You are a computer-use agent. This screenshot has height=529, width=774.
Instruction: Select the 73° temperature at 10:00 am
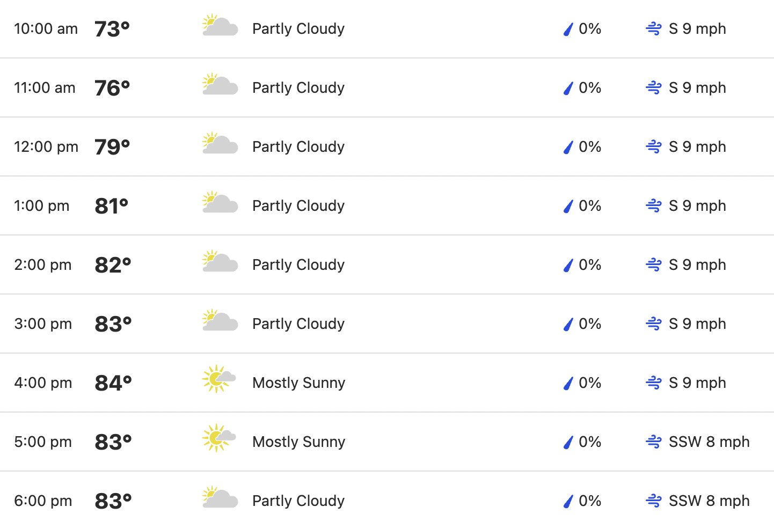[x=112, y=29]
